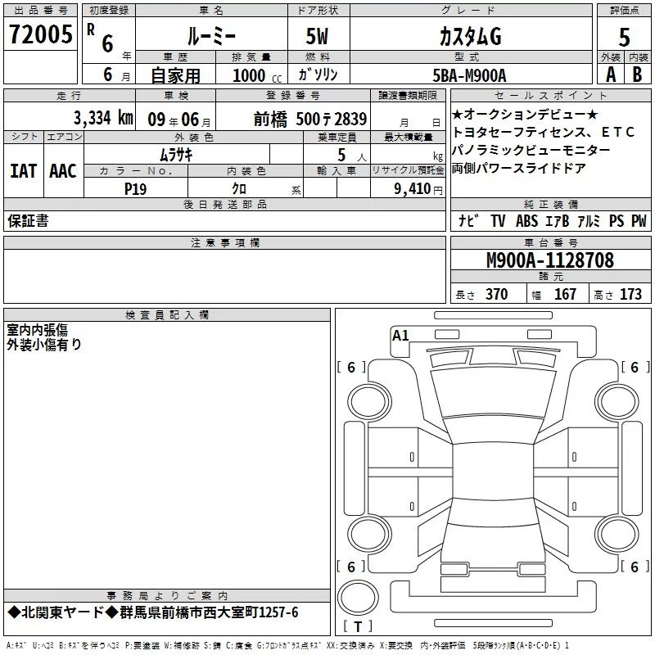
Task: Select interior color クロ
Action: [239, 189]
